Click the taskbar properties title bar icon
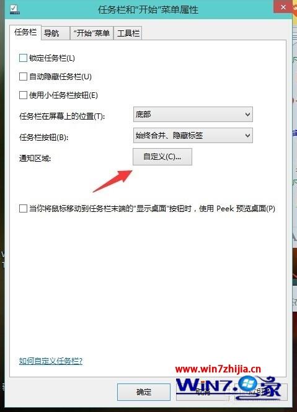Viewport: 297px width, 412px height. [14, 9]
